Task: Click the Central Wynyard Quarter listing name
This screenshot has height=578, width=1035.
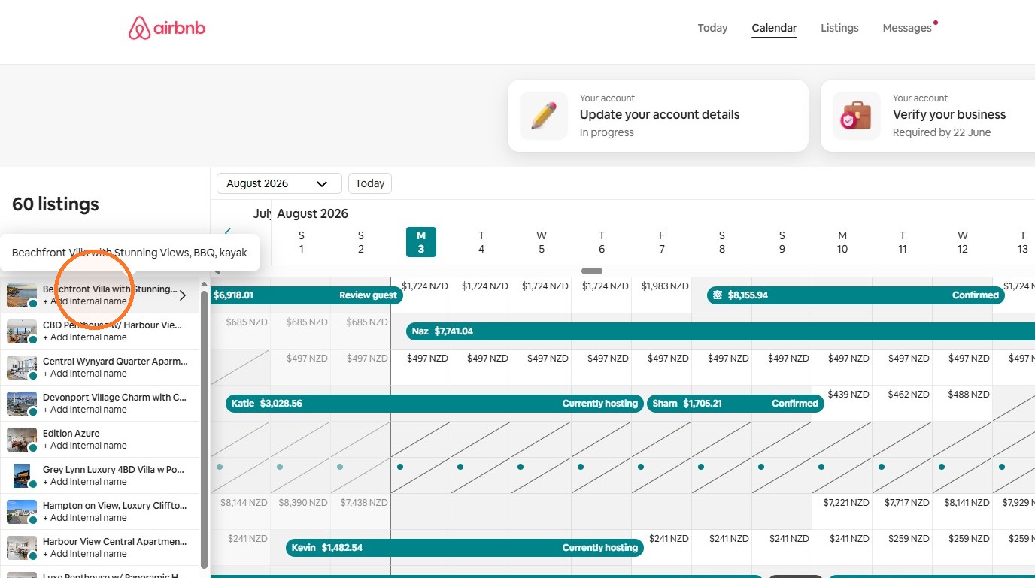Action: 115,362
